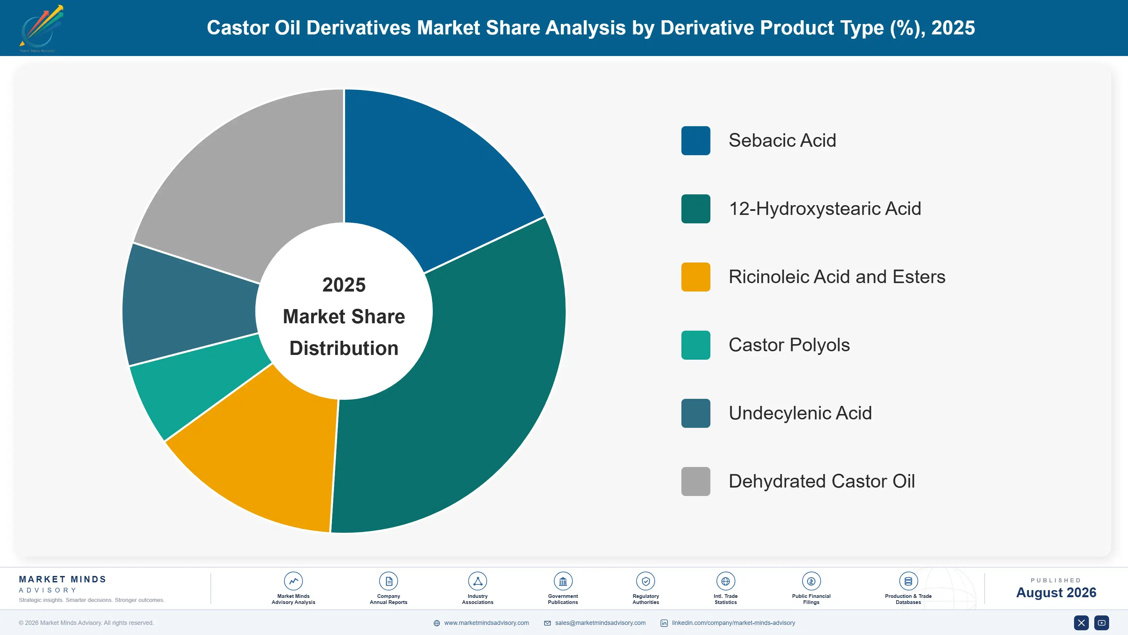Click the Ricinoleic Acid and Esters orange swatch
1128x635 pixels.
pyautogui.click(x=695, y=277)
